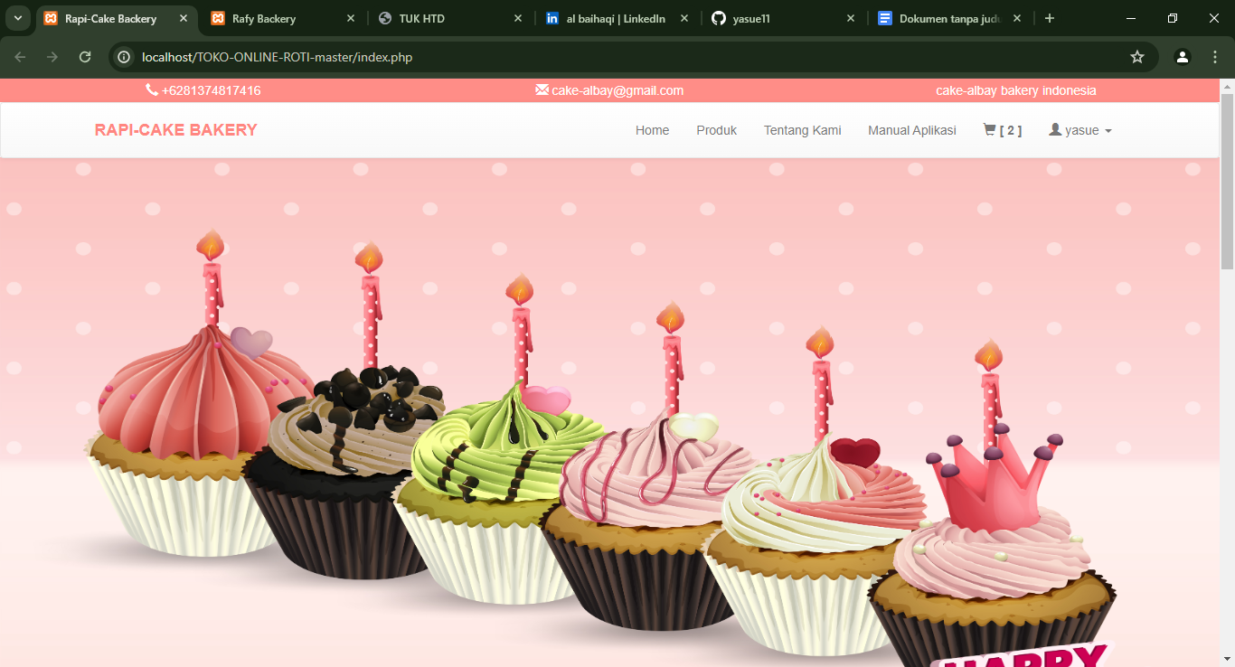
Task: Switch to the Rafy Backery tab
Action: pos(282,18)
